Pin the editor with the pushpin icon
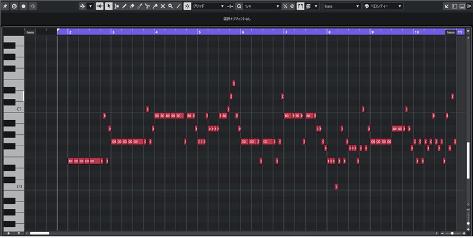473x238 pixels. (x=5, y=6)
